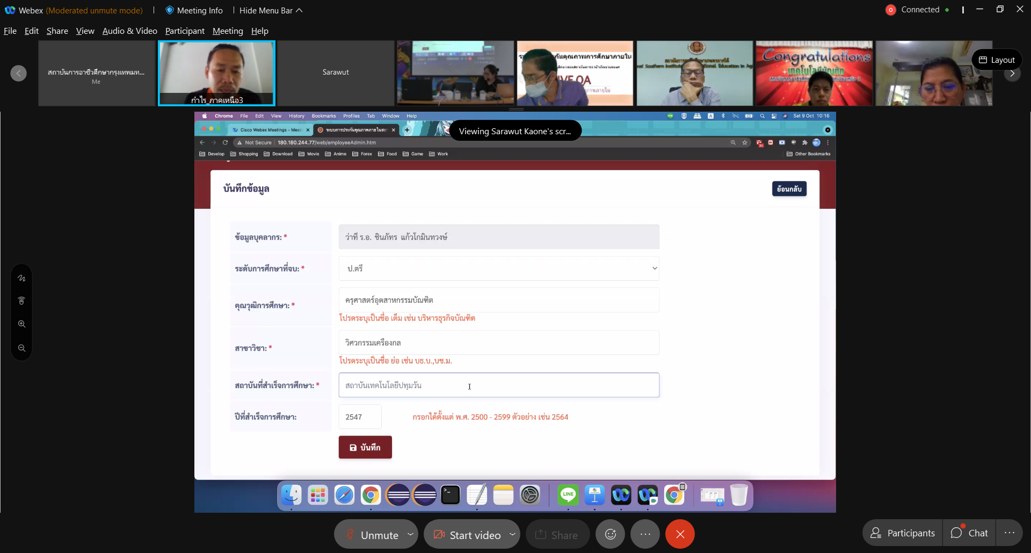
Task: Click graduation year field showing 2547
Action: coord(360,417)
